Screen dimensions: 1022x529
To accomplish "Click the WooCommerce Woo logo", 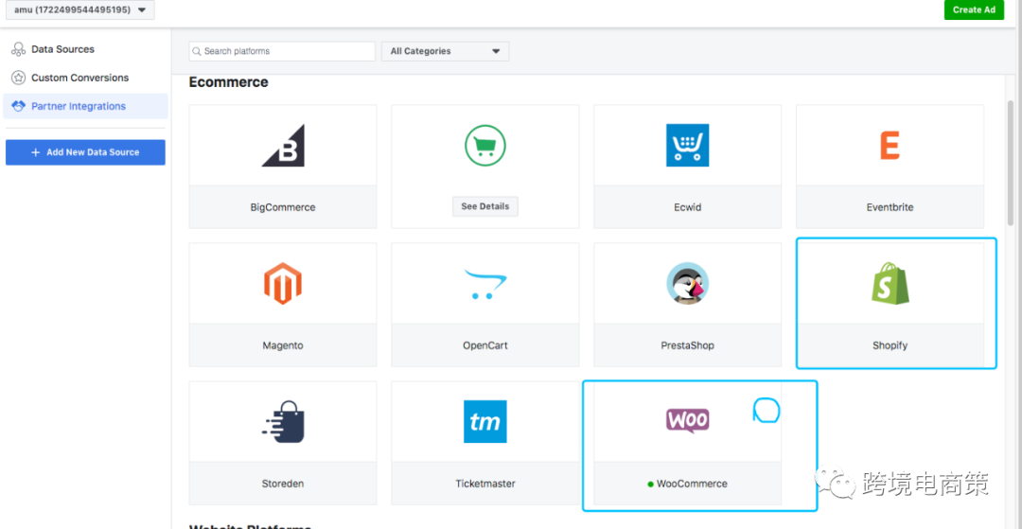I will tap(688, 421).
